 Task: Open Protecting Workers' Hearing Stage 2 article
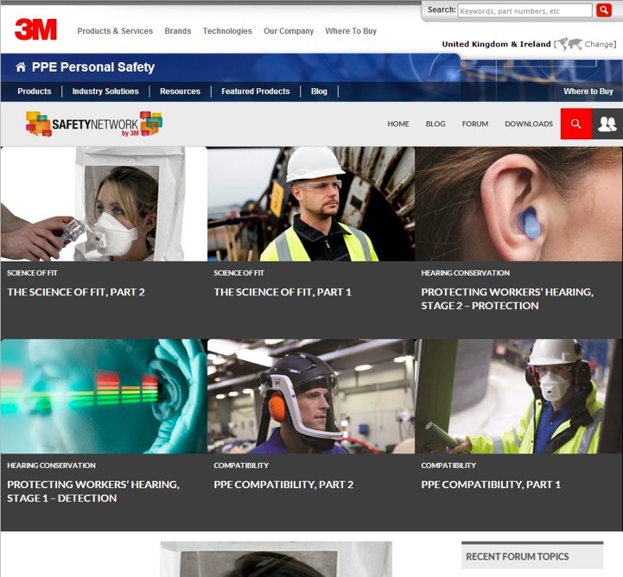click(x=507, y=299)
